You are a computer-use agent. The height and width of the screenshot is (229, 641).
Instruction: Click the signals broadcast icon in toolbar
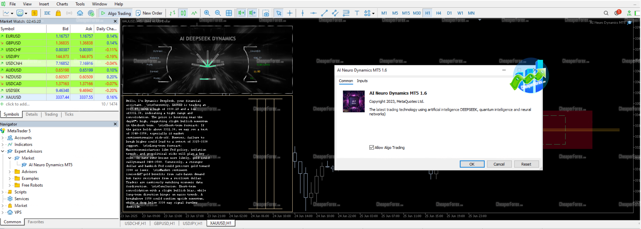coord(69,13)
